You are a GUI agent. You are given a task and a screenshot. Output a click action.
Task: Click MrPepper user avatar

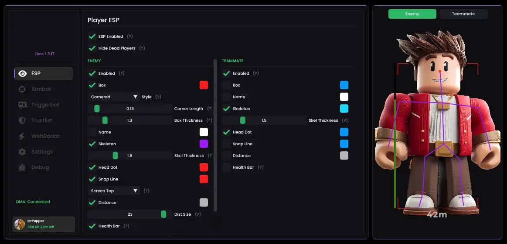tap(20, 224)
